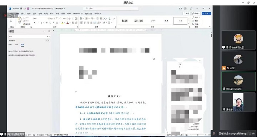257x137 pixels.
Task: Click the bullet list icon
Action: 81,19
